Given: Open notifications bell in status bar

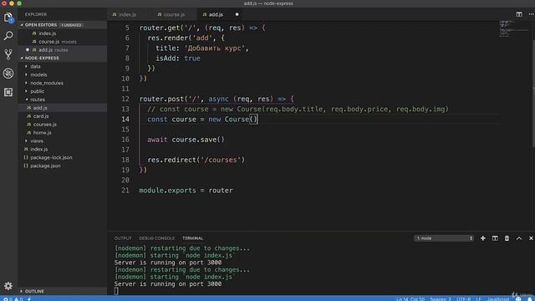Looking at the screenshot, I should 529,299.
